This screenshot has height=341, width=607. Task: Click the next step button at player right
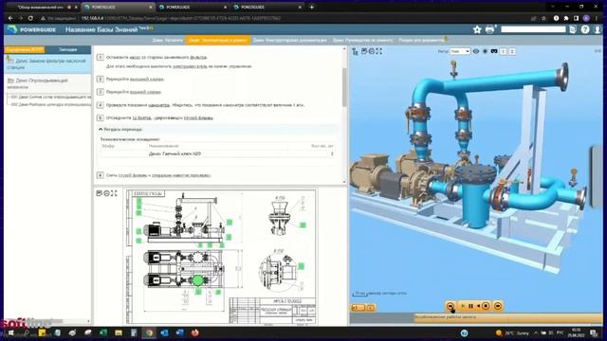(498, 306)
